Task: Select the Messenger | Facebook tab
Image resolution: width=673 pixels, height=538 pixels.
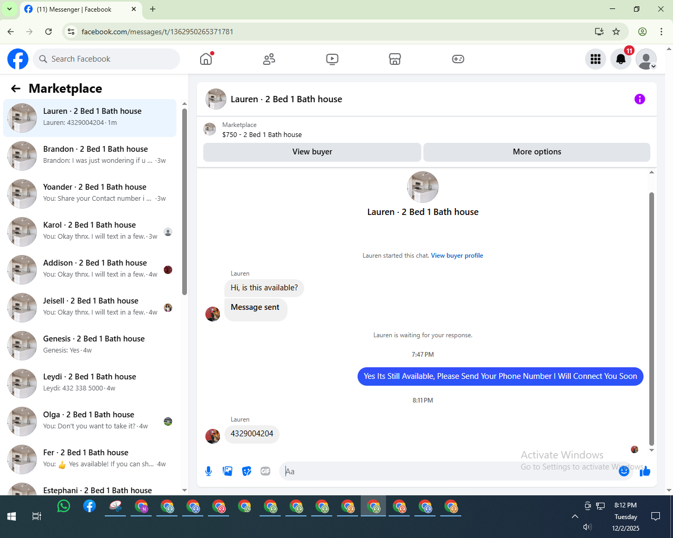Action: point(82,9)
